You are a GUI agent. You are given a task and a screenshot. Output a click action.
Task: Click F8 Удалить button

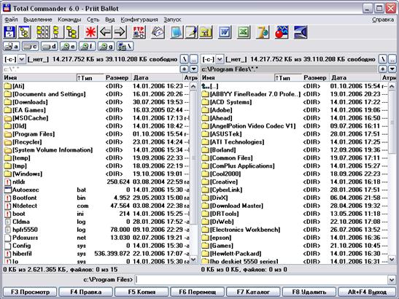[x=309, y=292]
